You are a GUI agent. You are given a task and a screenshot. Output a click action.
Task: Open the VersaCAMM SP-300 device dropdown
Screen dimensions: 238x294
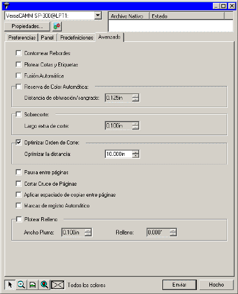98,15
